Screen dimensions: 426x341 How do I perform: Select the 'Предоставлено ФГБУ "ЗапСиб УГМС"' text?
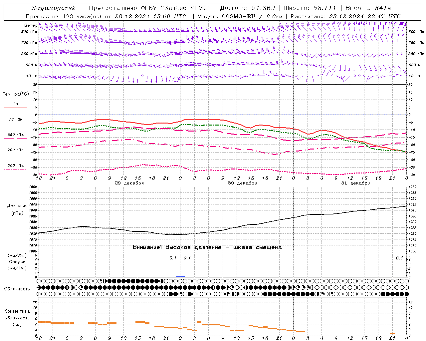(x=150, y=8)
